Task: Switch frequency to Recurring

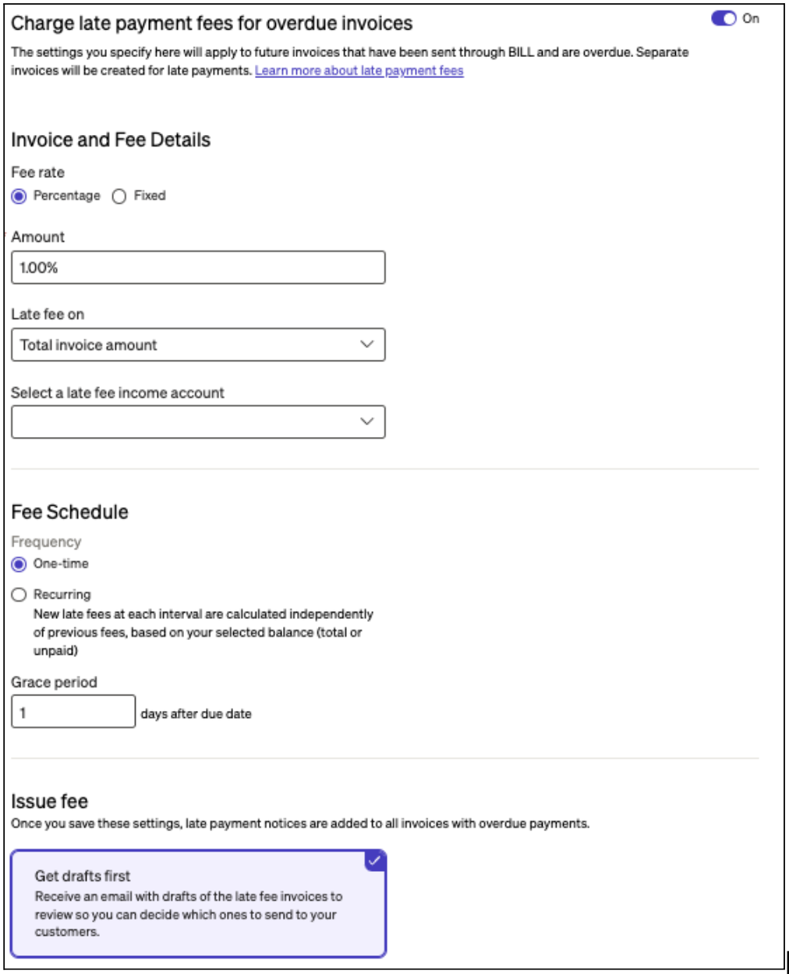Action: click(19, 595)
